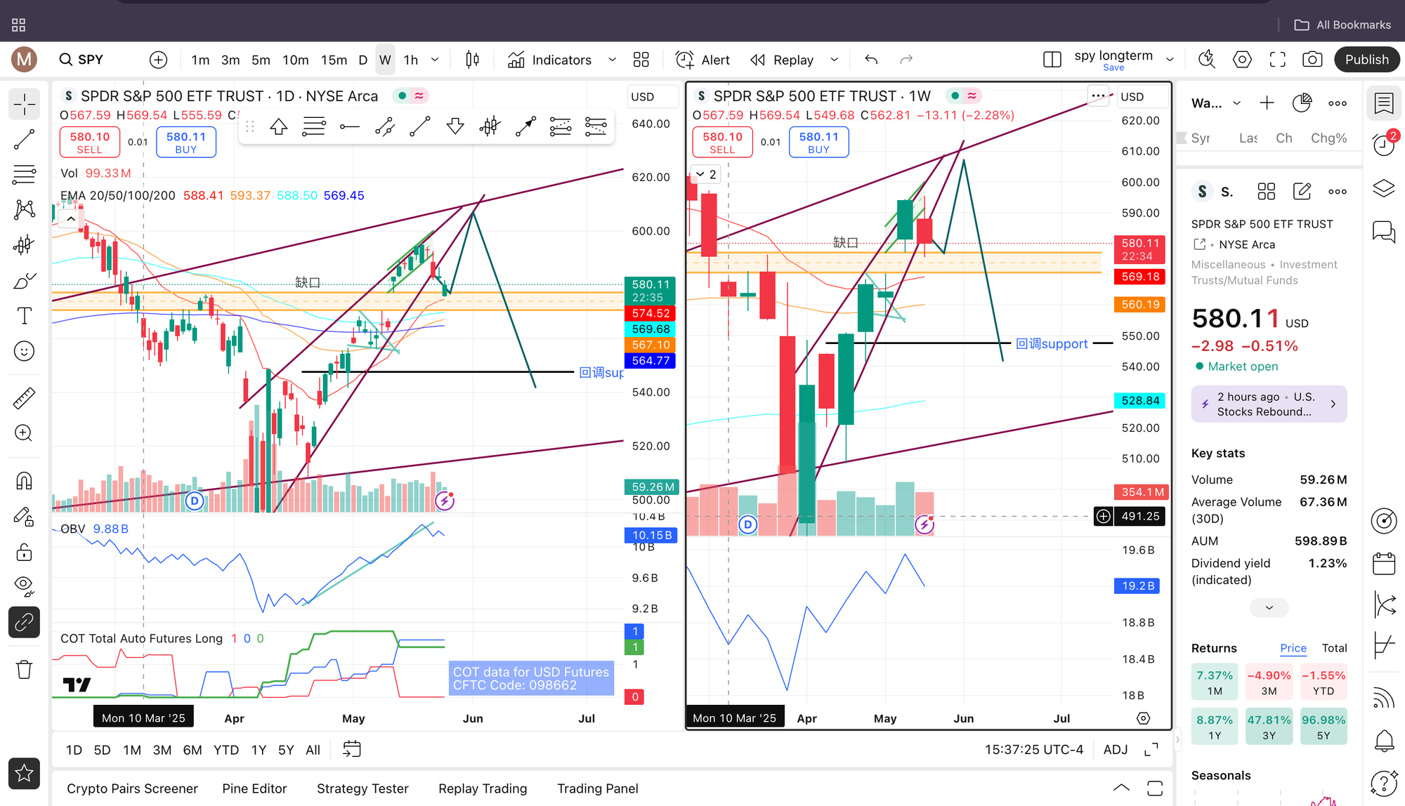Screen dimensions: 1405x806
Task: Collapse the daily chart indicator legend chevron
Action: click(71, 219)
